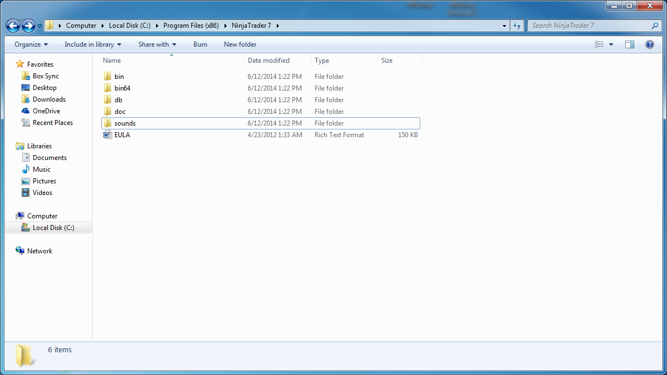Open the Organize menu
Image resolution: width=667 pixels, height=375 pixels.
coord(31,44)
